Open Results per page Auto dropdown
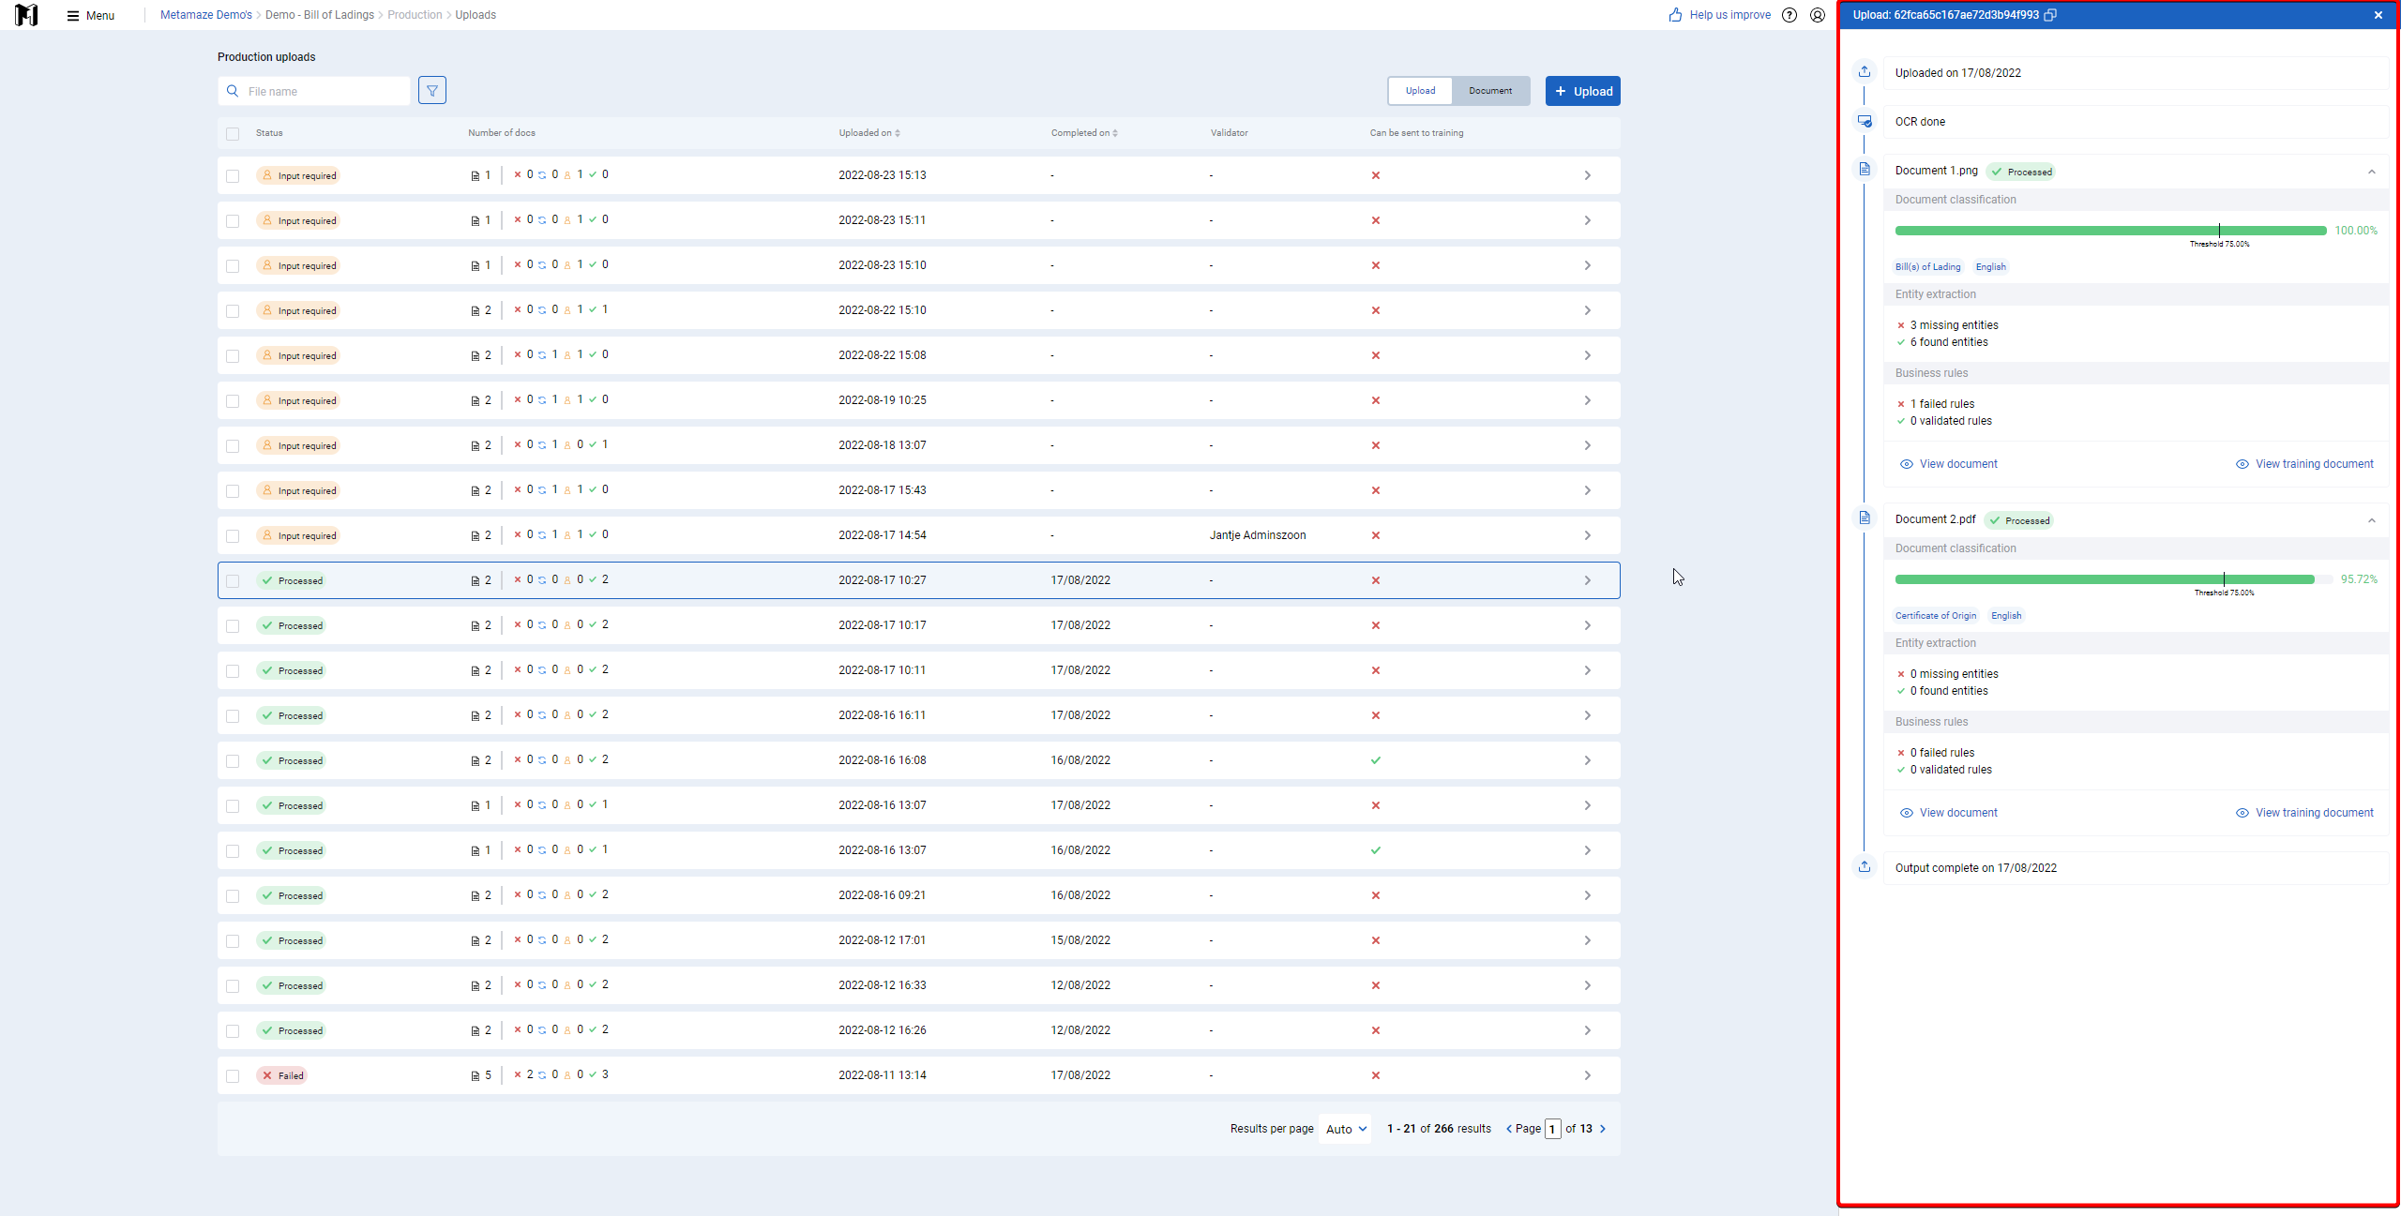 tap(1345, 1129)
